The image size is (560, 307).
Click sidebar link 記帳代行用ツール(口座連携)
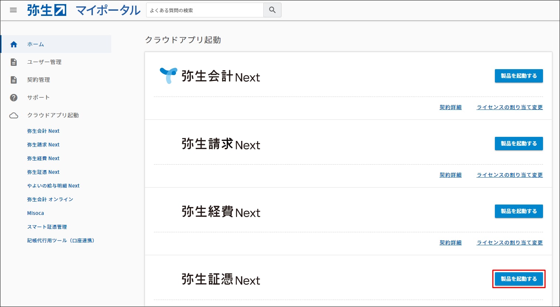click(x=61, y=240)
